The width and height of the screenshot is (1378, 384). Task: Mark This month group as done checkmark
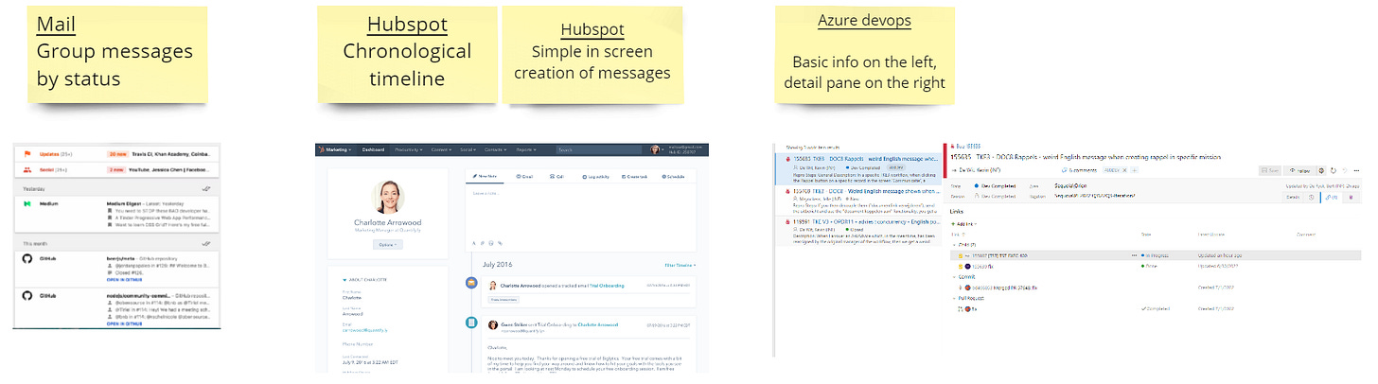pos(206,243)
